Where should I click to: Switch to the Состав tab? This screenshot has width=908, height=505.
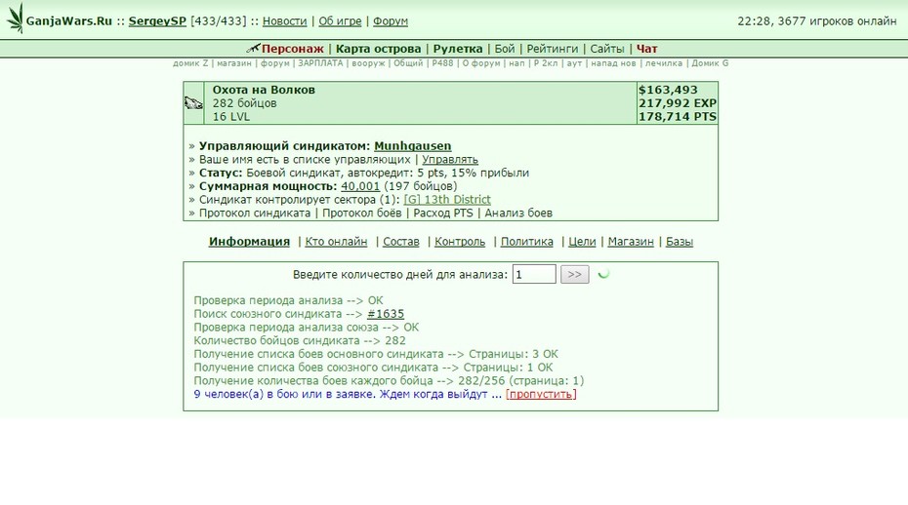pyautogui.click(x=400, y=241)
